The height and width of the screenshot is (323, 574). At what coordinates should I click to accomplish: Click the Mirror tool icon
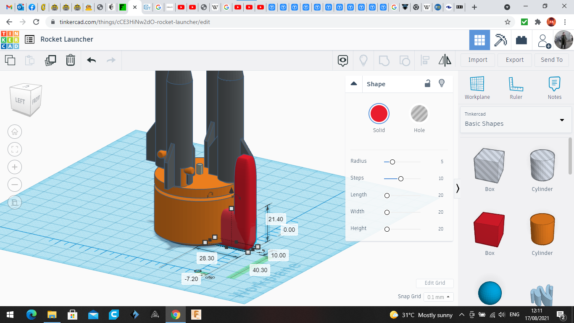445,60
